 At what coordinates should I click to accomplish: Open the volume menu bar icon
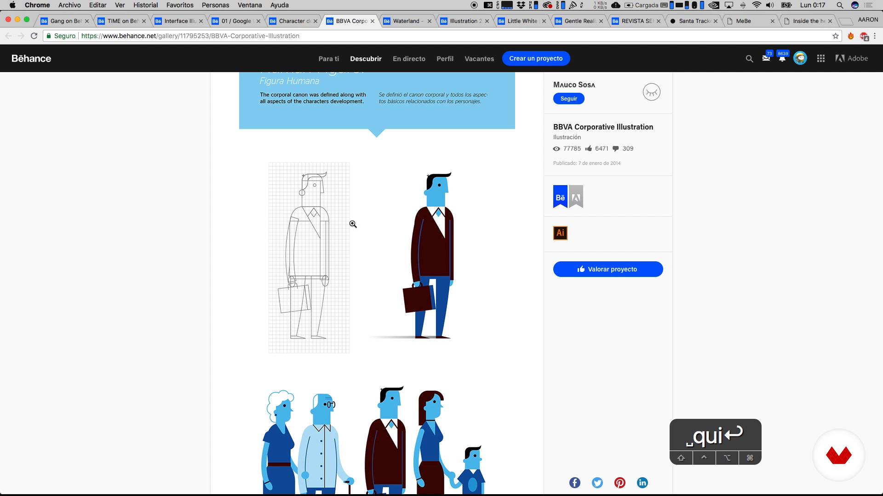[770, 5]
